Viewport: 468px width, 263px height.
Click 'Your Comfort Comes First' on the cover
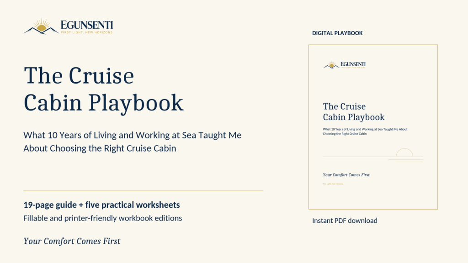(346, 175)
